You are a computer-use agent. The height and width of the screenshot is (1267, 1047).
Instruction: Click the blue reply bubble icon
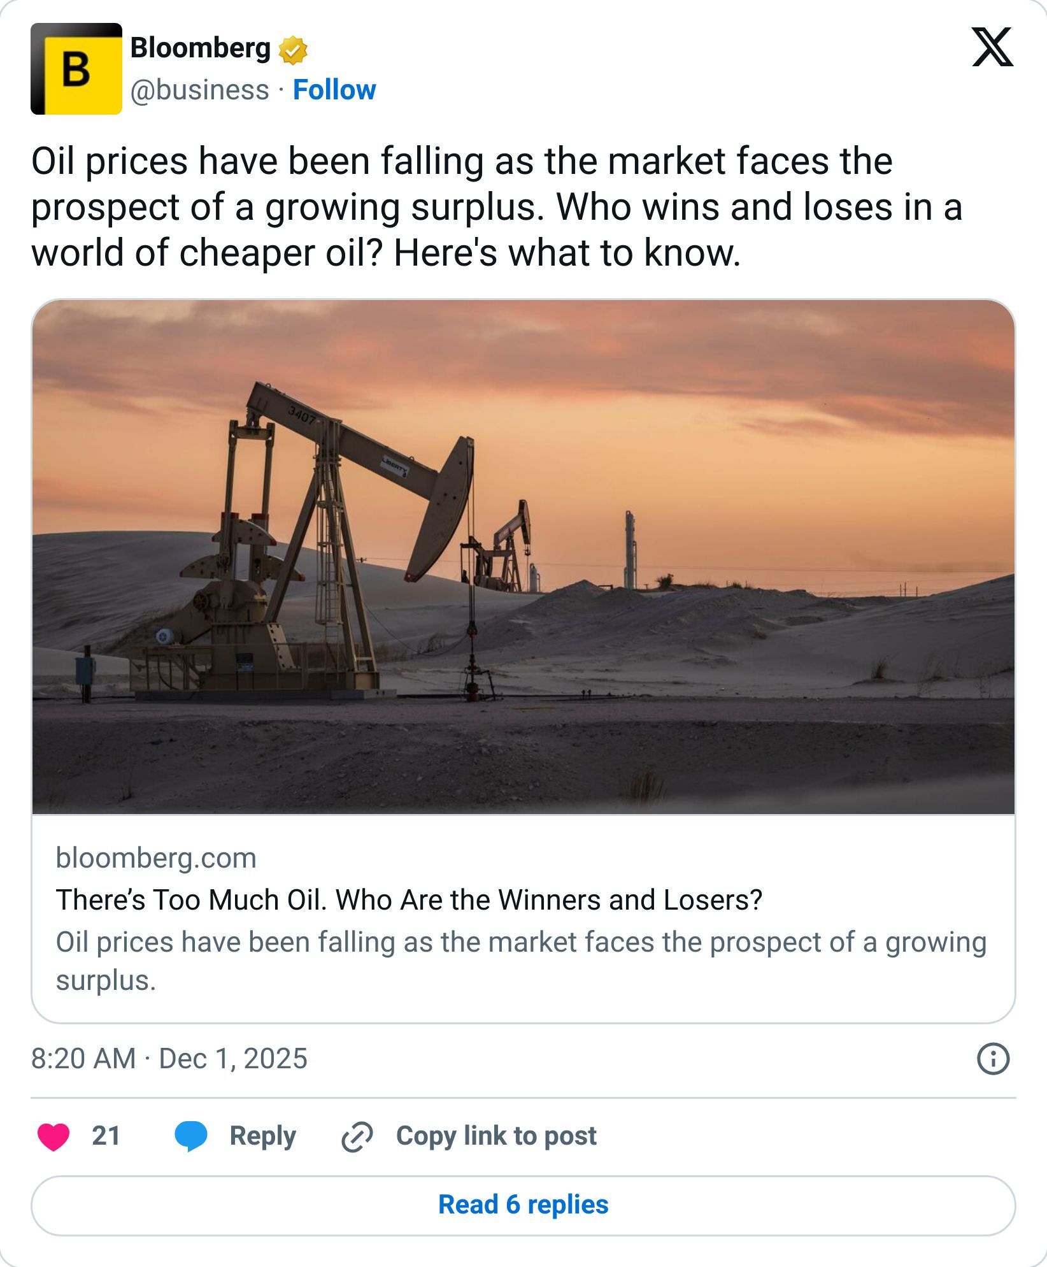(191, 1136)
